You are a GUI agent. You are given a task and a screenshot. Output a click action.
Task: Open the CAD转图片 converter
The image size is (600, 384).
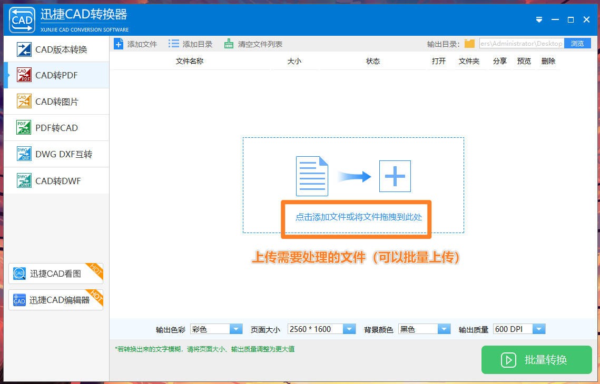(x=56, y=102)
